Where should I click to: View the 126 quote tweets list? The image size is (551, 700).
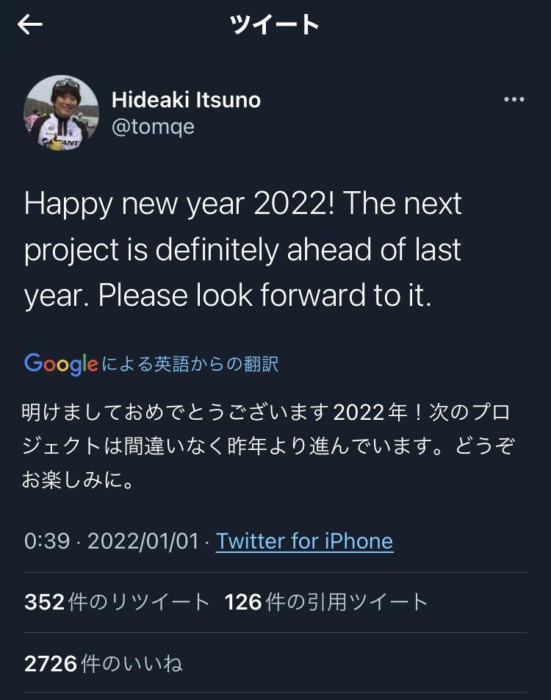[x=326, y=602]
